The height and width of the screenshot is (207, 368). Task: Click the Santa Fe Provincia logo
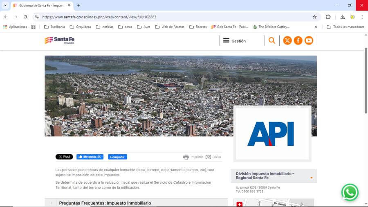point(60,40)
